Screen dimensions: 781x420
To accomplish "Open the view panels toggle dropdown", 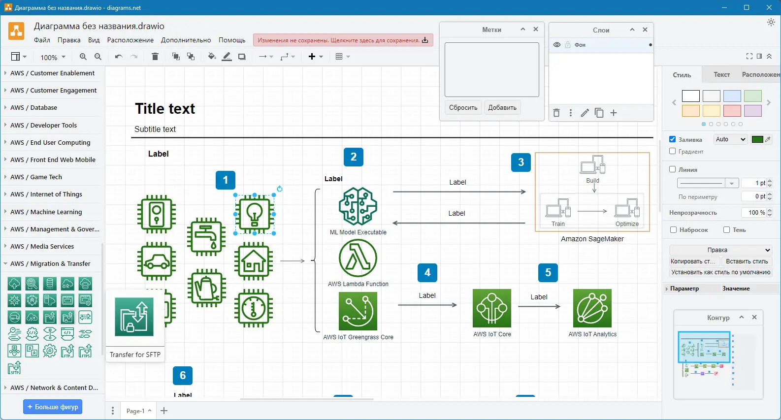I will pyautogui.click(x=19, y=57).
